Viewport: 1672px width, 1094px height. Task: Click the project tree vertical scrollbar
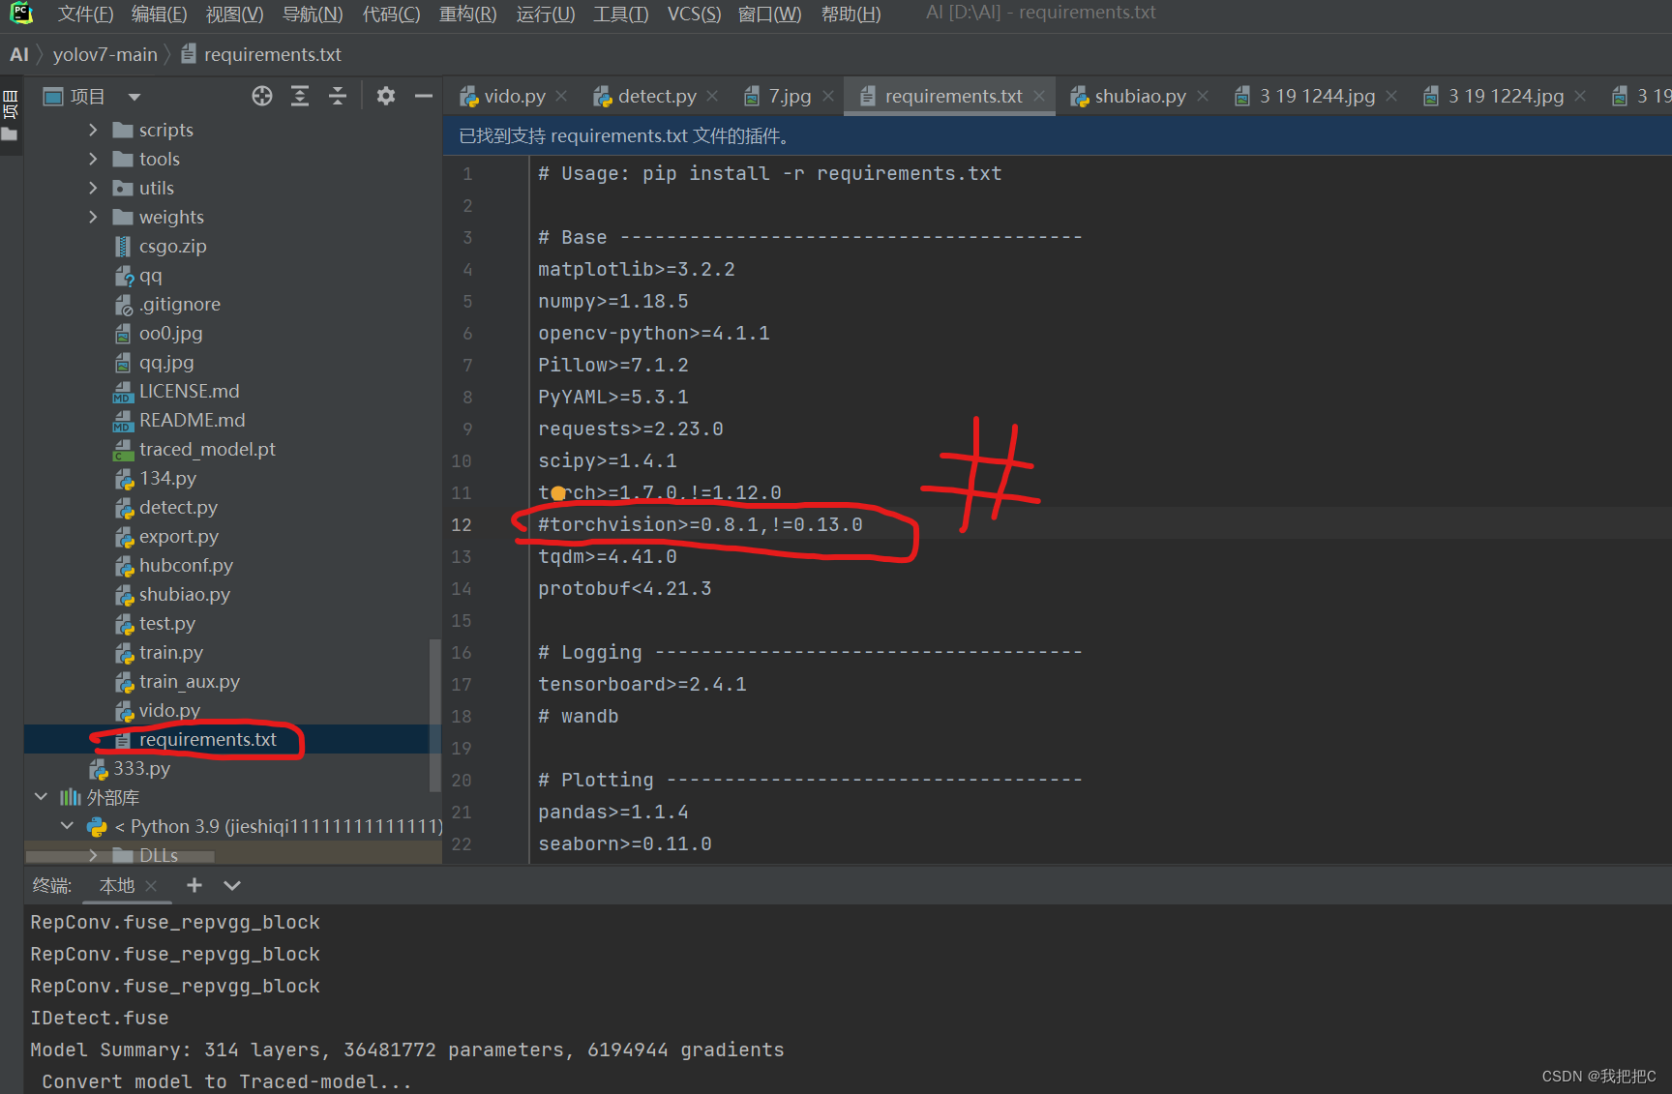435,714
